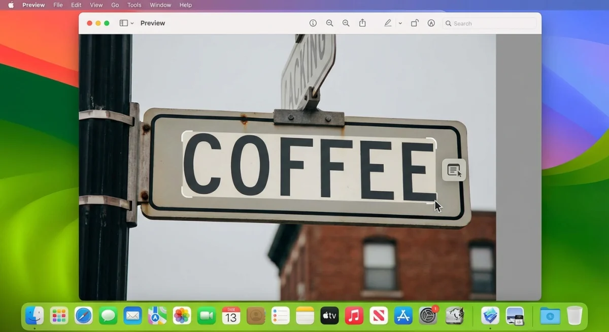
Task: Open the View menu
Action: [x=96, y=5]
